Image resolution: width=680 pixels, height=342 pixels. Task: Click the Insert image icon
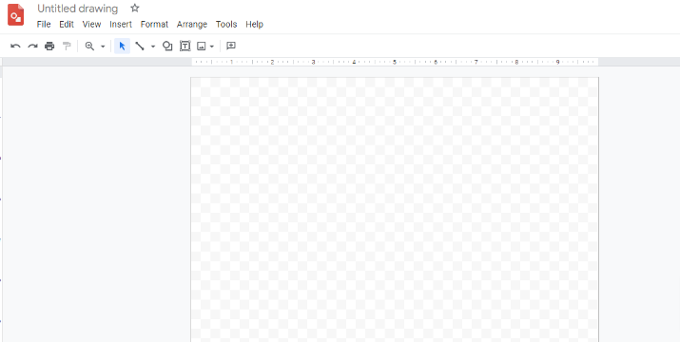pos(202,46)
